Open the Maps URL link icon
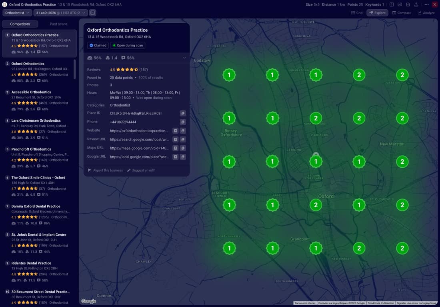 click(x=175, y=148)
